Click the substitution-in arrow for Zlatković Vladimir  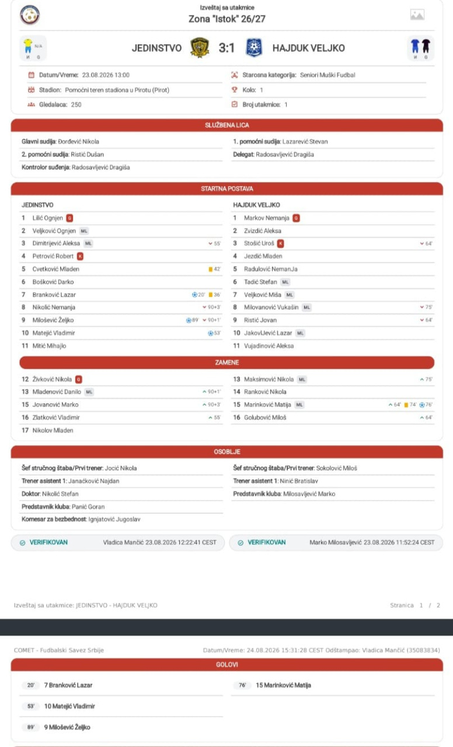[x=210, y=418]
